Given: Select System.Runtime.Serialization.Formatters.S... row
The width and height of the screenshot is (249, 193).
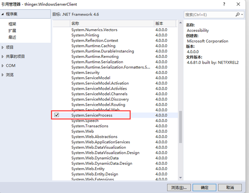Looking at the screenshot, I should click(x=115, y=67).
